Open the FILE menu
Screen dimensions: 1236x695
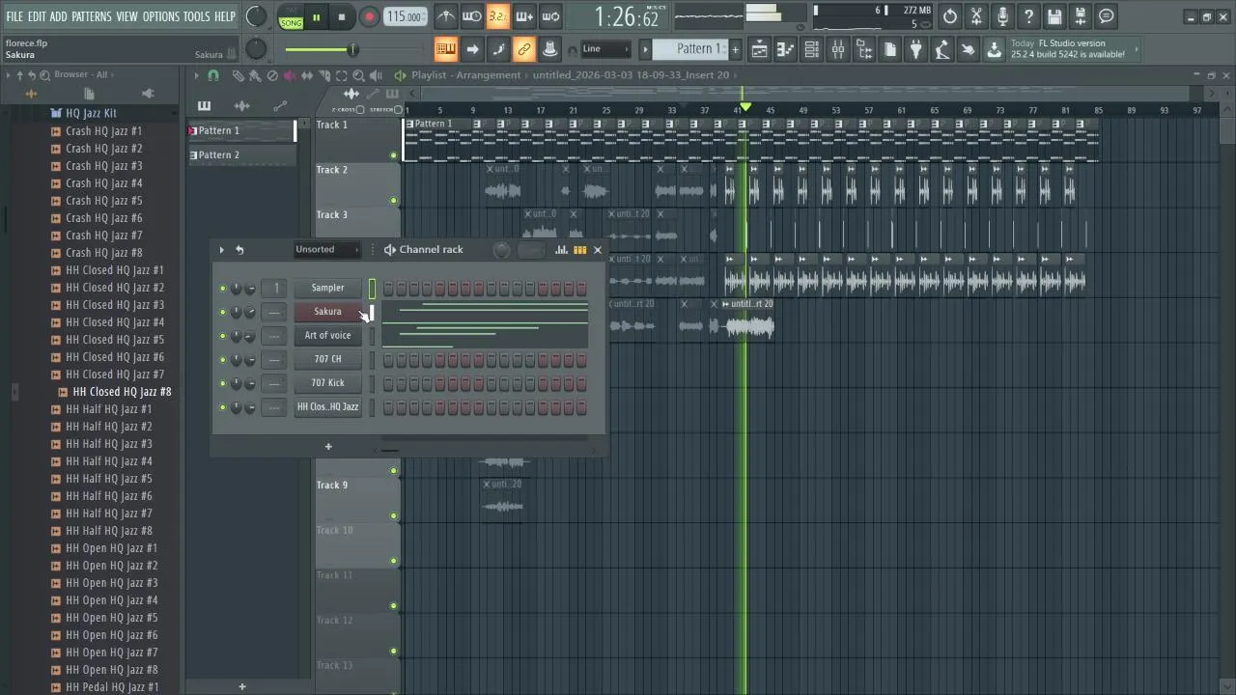(x=14, y=16)
